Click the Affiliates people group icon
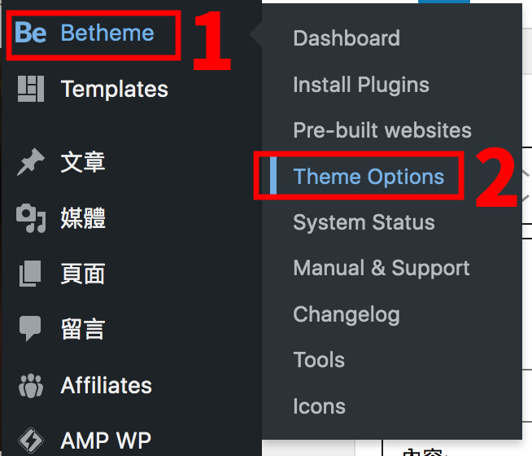 31,386
